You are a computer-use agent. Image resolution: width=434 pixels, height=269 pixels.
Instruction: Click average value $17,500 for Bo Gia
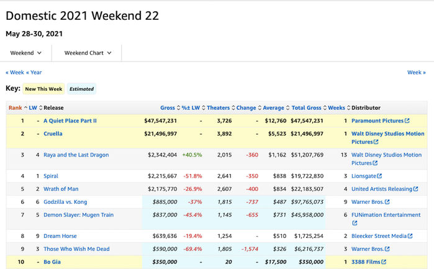276,262
